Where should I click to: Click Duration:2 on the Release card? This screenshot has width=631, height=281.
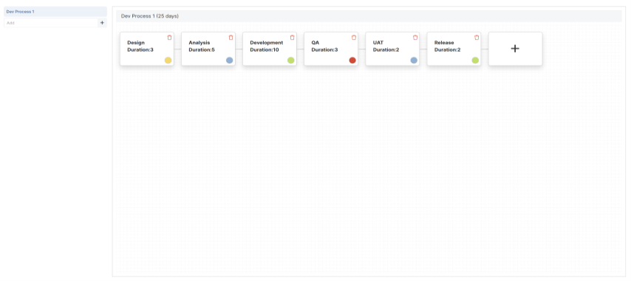[448, 49]
